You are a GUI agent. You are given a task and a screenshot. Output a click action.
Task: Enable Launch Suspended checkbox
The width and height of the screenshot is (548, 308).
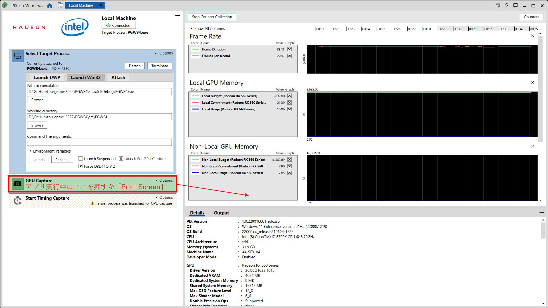[x=80, y=159]
